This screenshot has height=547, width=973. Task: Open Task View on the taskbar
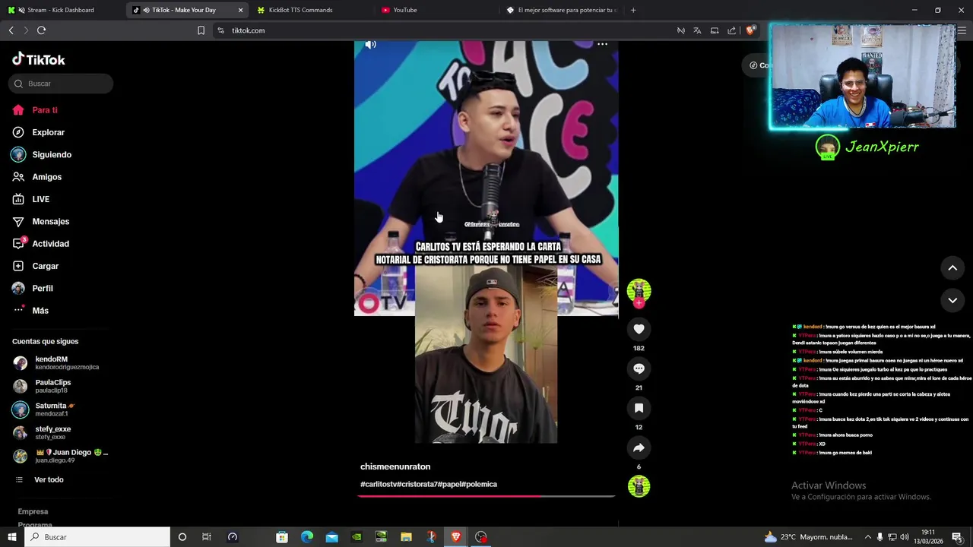click(206, 537)
